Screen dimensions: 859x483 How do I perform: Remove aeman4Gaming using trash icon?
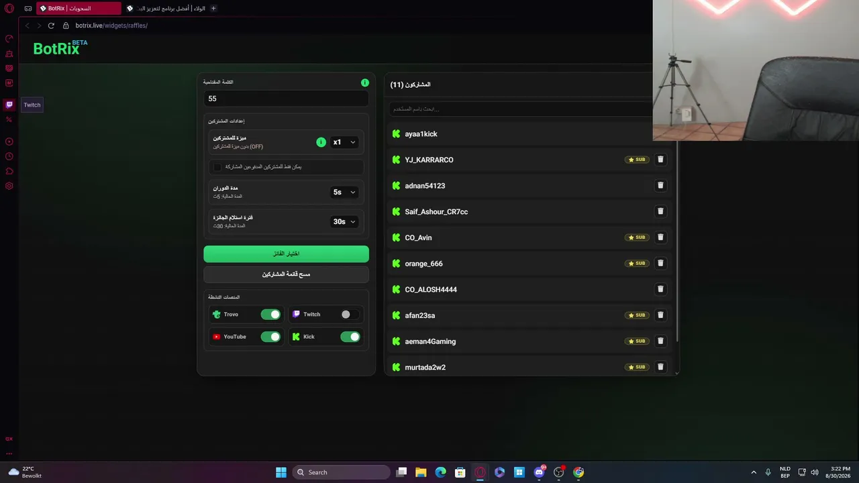coord(660,341)
